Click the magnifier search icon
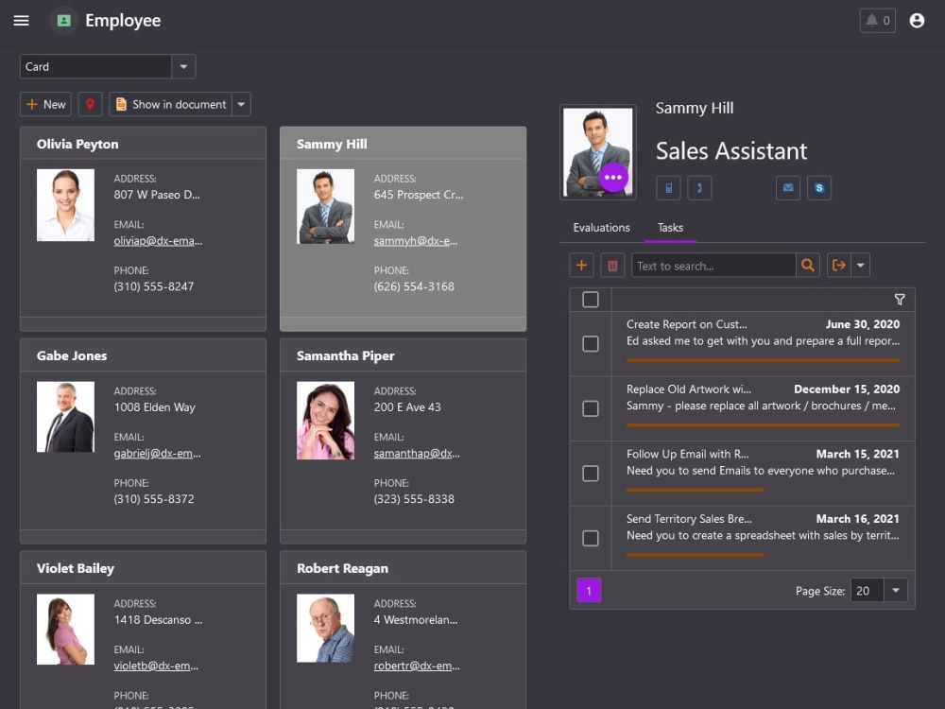945x709 pixels. (x=808, y=266)
